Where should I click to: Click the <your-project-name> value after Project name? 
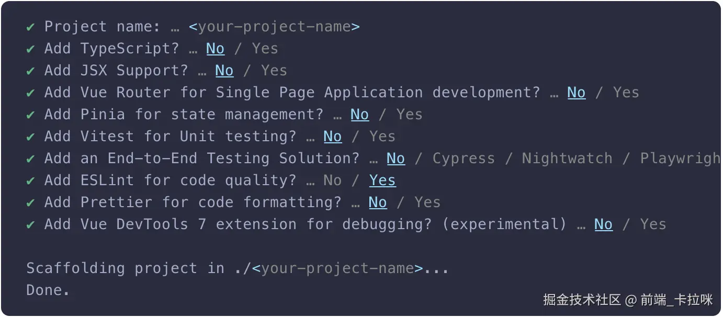coord(274,27)
